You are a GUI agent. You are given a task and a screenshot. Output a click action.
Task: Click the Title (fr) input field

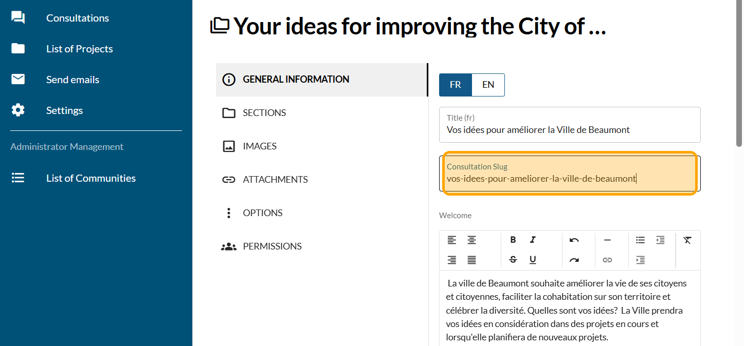[x=570, y=130]
